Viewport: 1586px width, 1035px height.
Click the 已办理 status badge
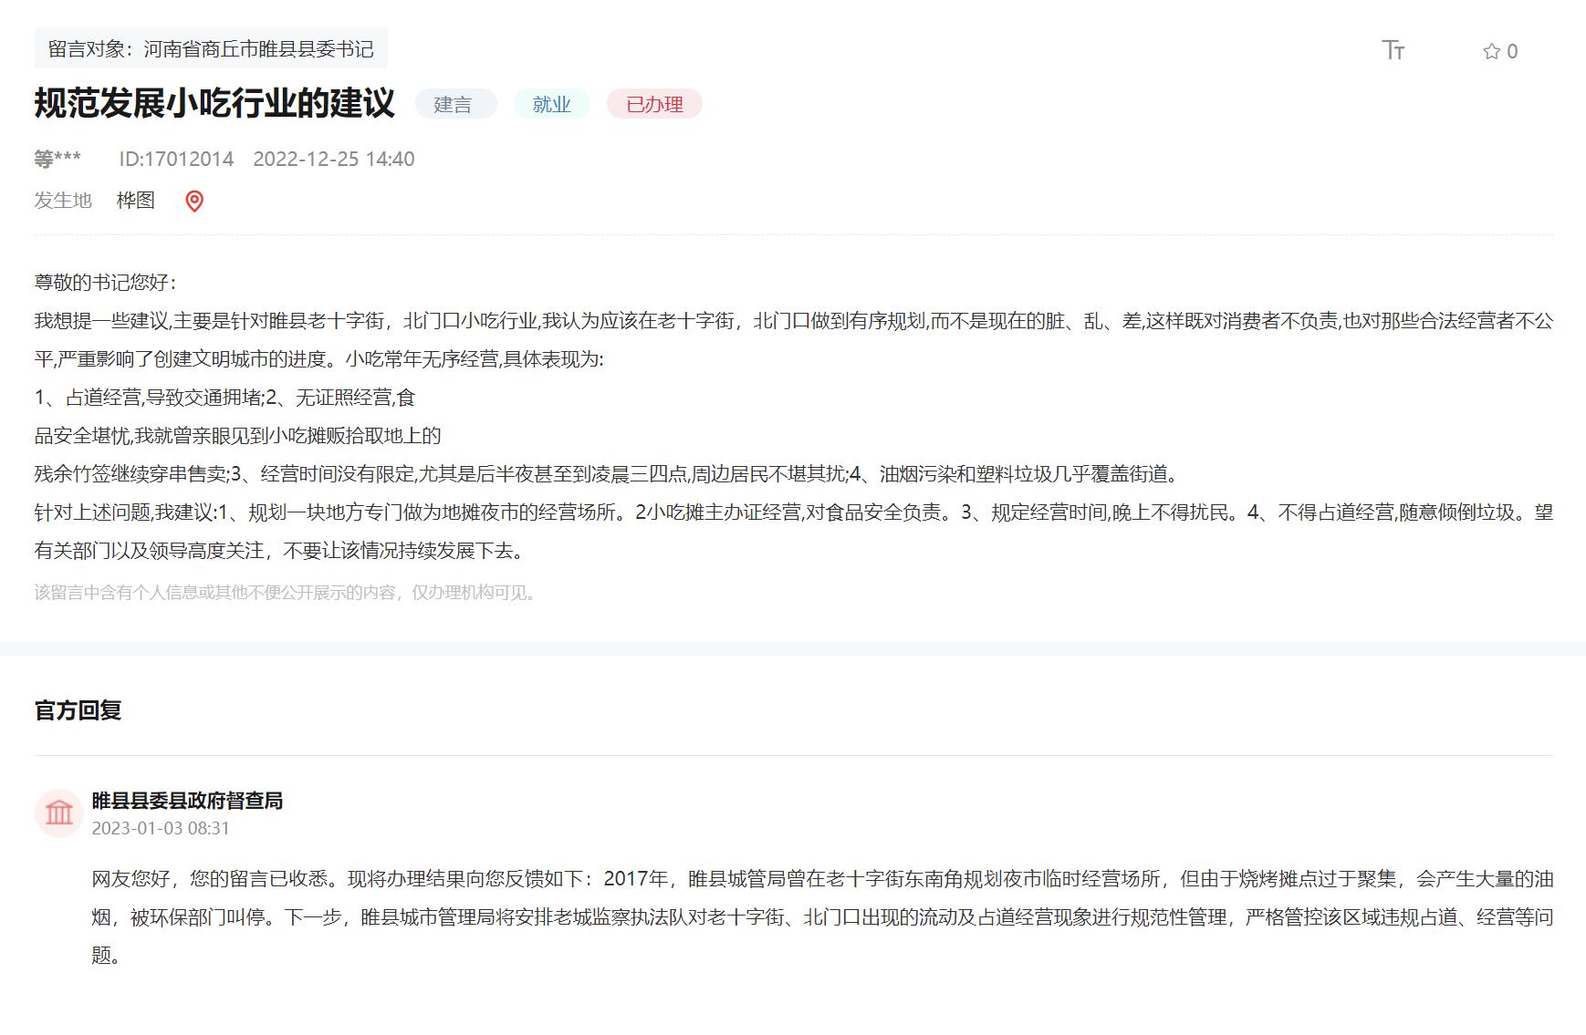(x=654, y=105)
